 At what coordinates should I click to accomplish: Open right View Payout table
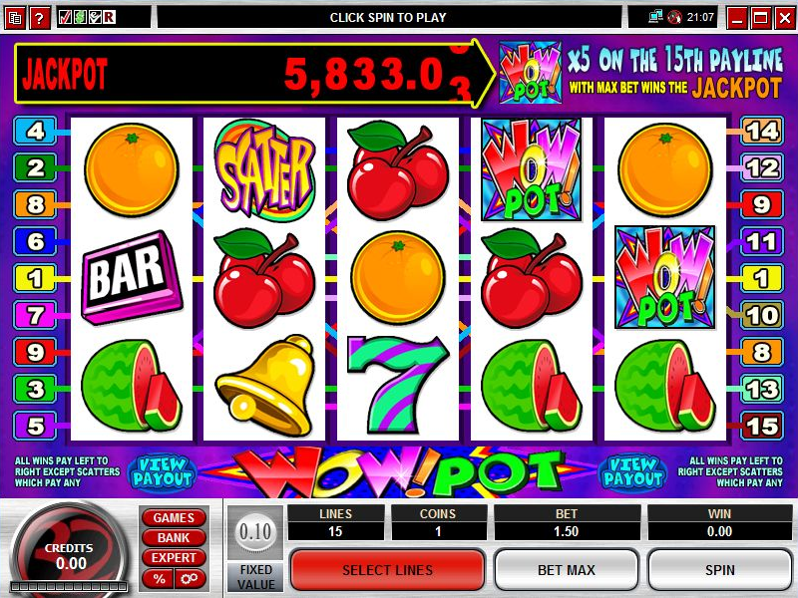click(632, 471)
